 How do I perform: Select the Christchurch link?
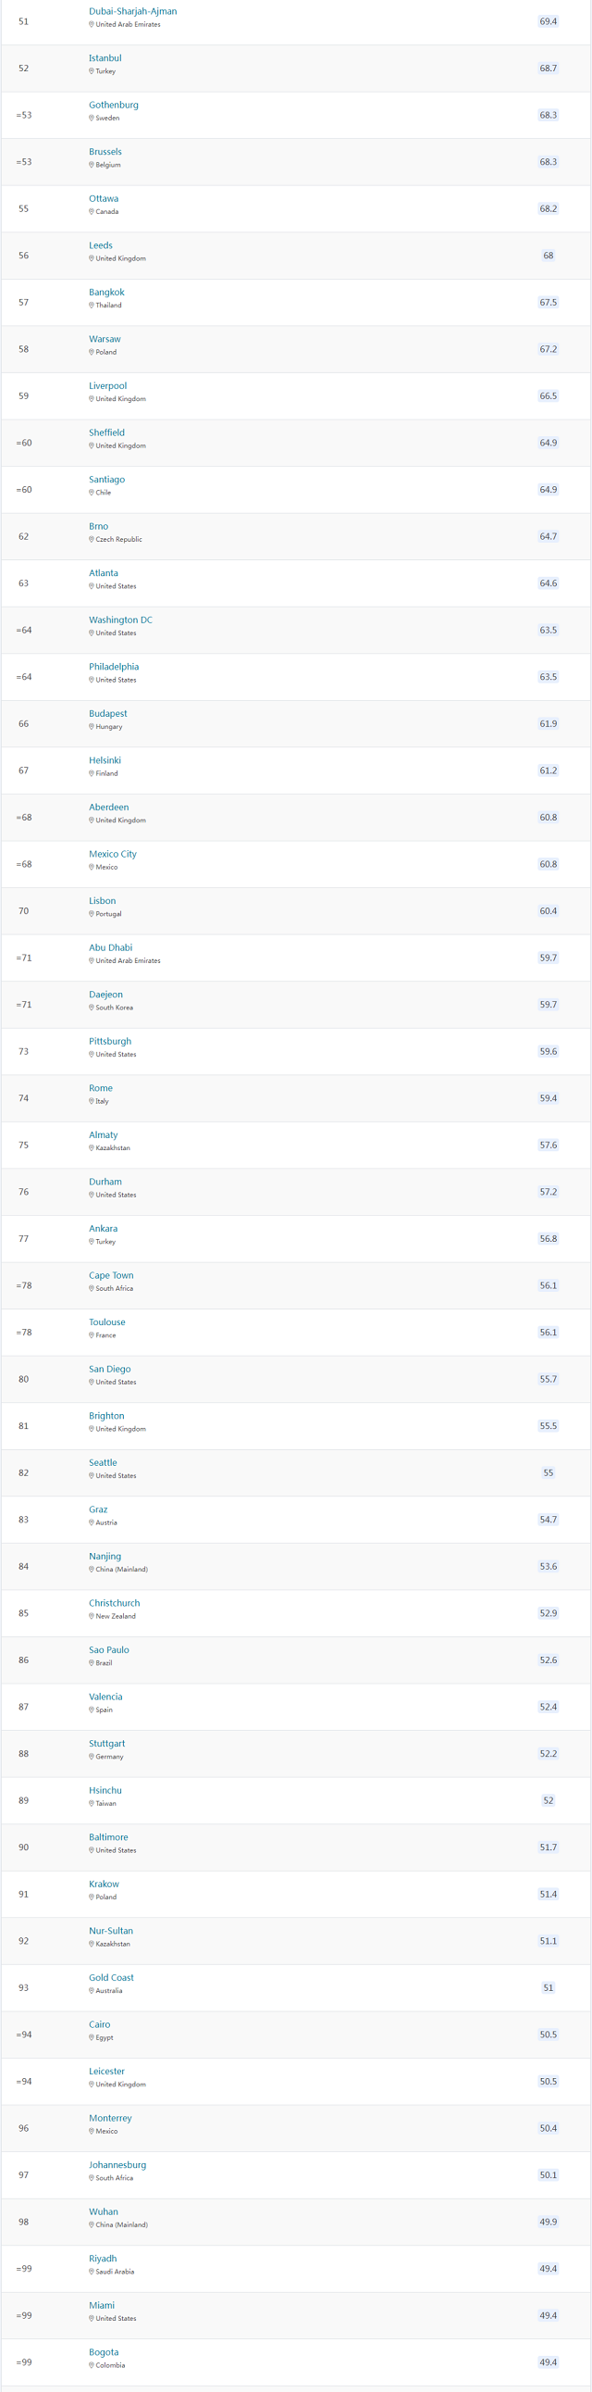pyautogui.click(x=114, y=1603)
